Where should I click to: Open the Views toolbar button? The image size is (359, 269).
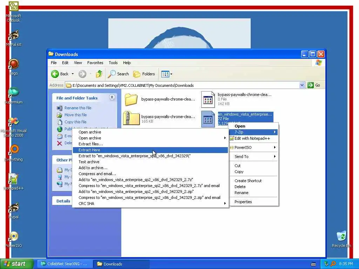(x=165, y=74)
